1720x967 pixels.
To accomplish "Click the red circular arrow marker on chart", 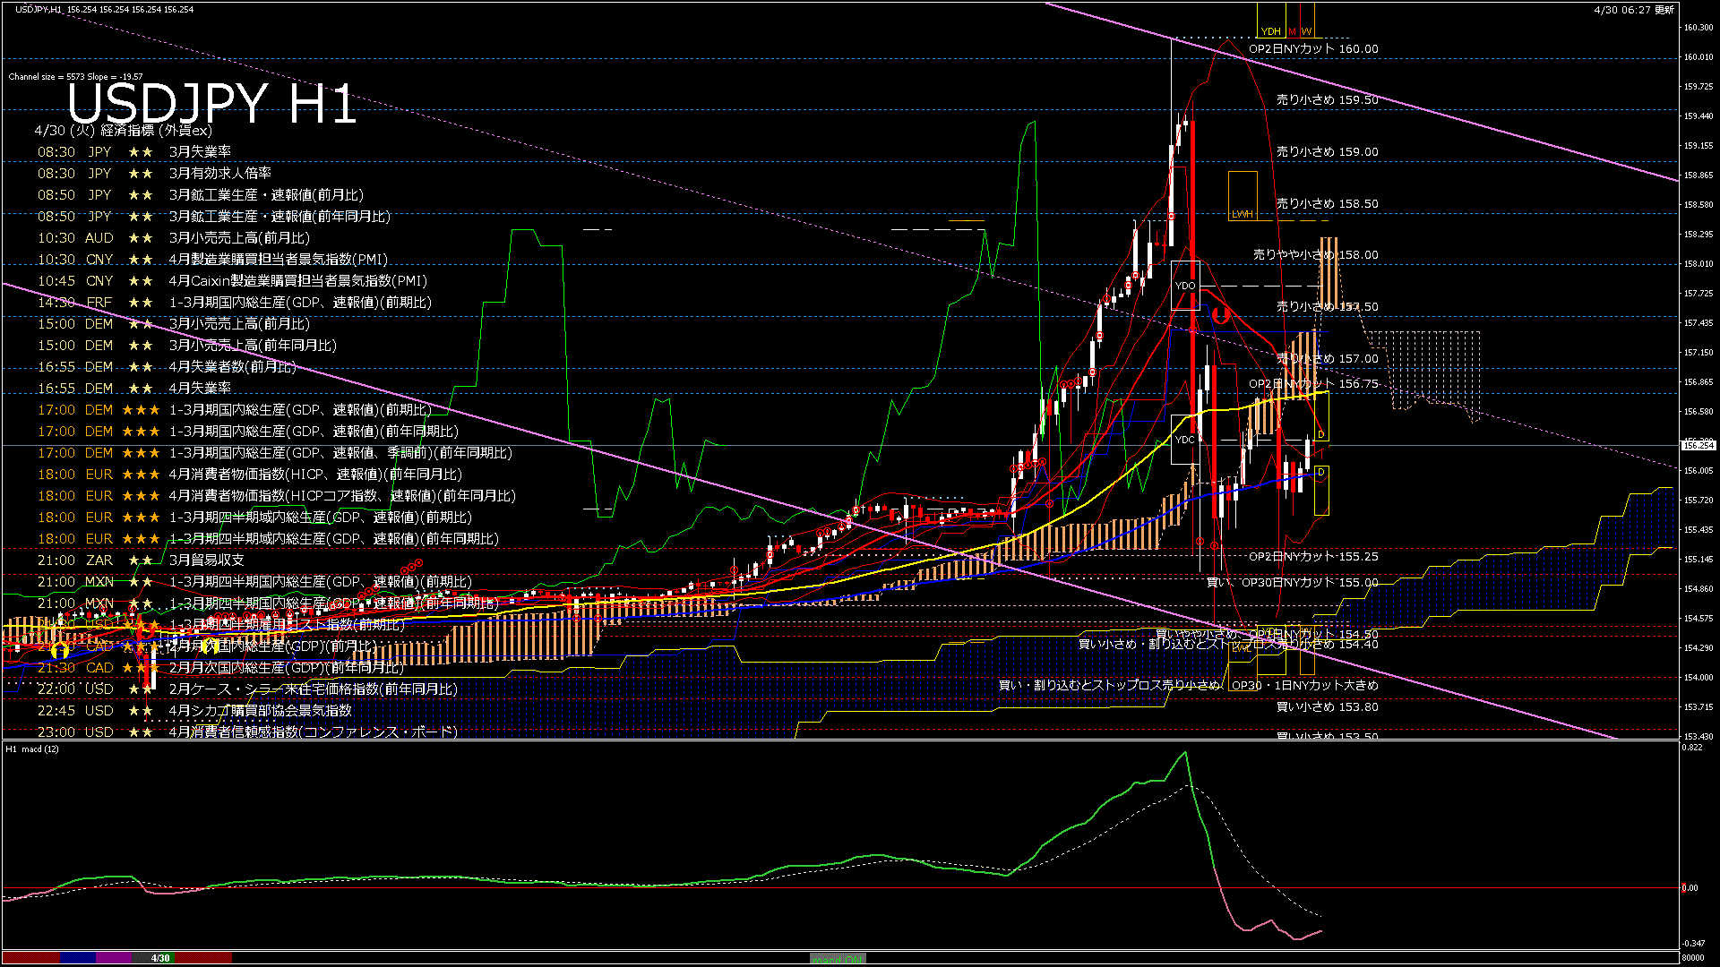I will coord(1220,315).
